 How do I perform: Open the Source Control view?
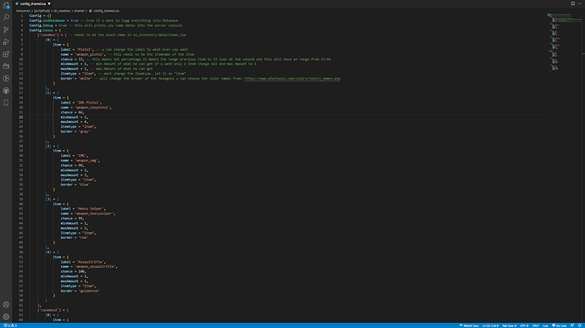(x=6, y=30)
